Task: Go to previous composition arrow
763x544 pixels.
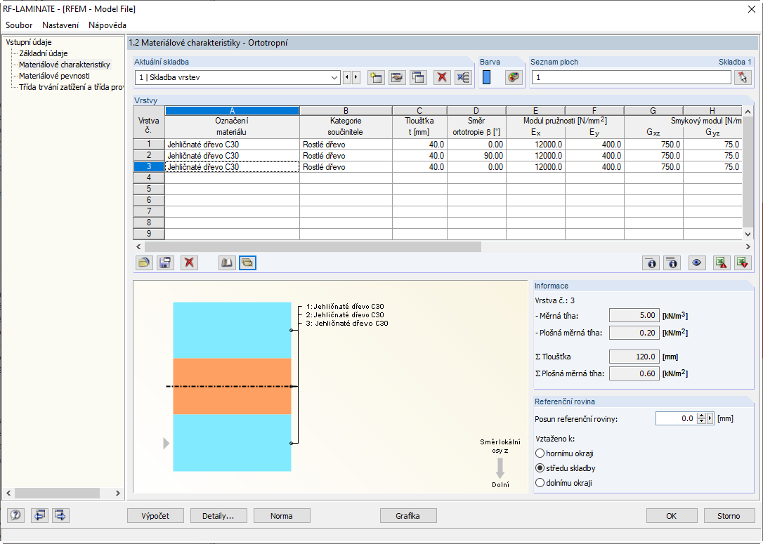Action: tap(347, 77)
